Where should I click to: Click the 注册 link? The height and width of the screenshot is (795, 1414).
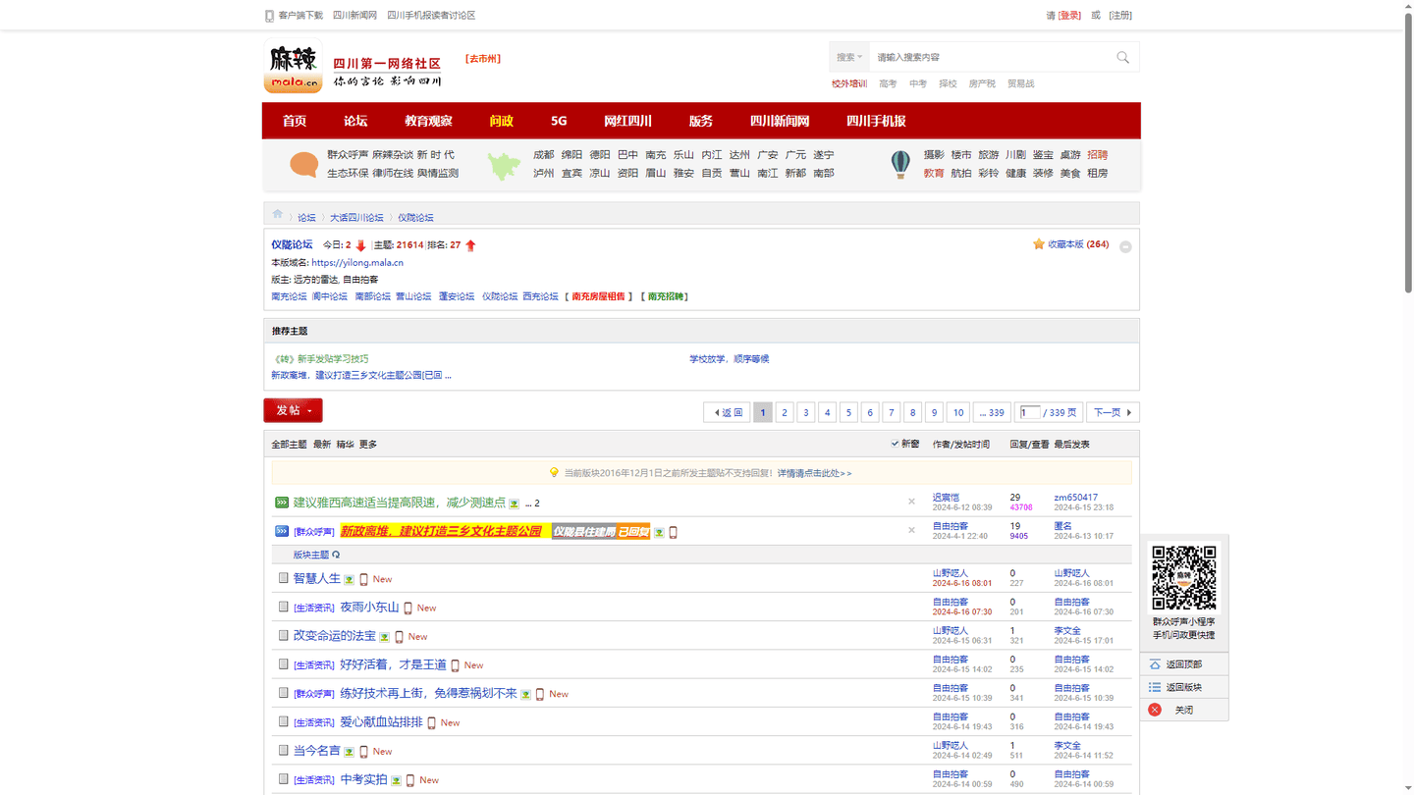(x=1120, y=16)
